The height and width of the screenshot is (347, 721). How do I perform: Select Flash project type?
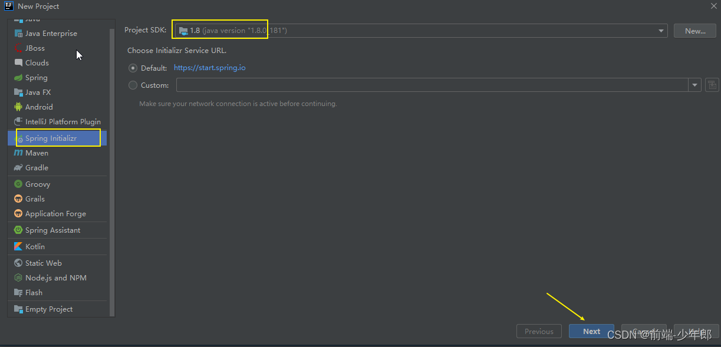click(x=58, y=293)
